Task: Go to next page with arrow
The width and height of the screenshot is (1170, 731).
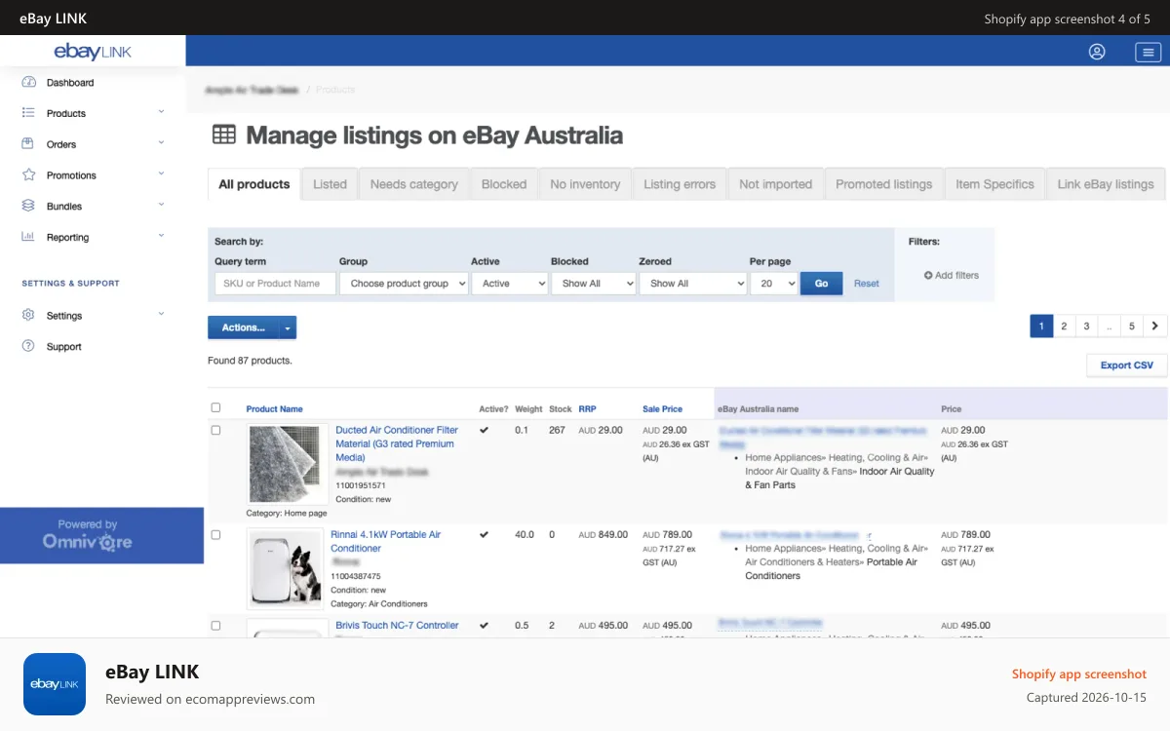Action: pos(1155,327)
